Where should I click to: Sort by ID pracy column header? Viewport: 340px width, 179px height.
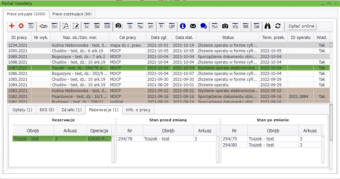[19, 38]
